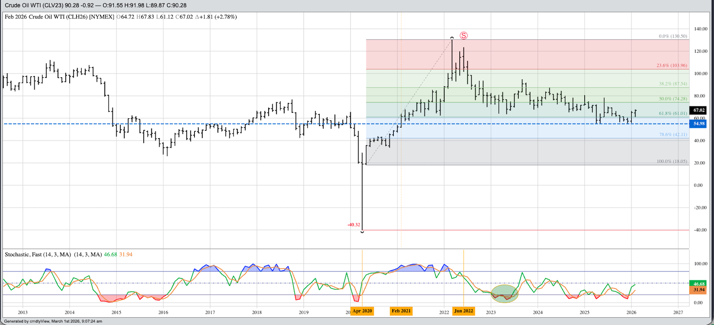The height and width of the screenshot is (325, 714).
Task: Click the arc marker at the 2022 peak
Action: pos(452,38)
